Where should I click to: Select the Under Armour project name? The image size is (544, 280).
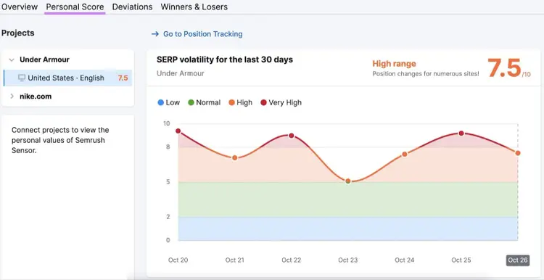[44, 59]
